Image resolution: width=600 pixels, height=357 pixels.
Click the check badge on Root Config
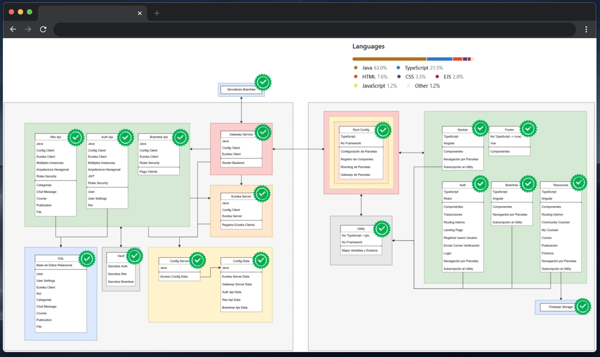tap(383, 130)
